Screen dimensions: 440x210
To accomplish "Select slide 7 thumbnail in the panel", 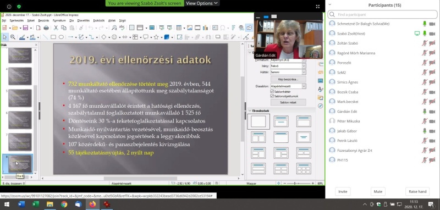I will coord(20,142).
